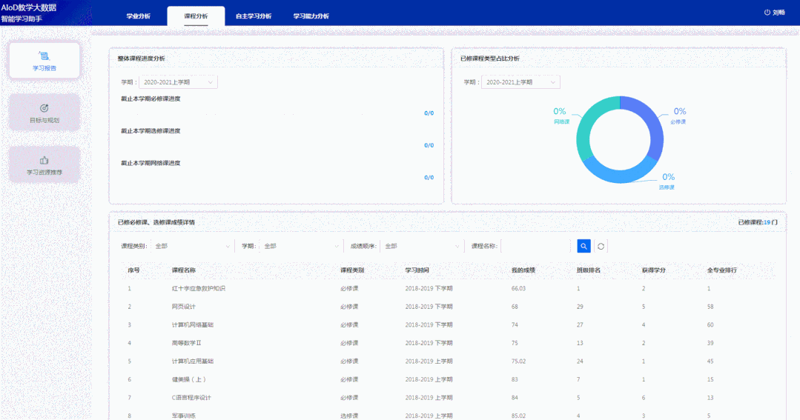The image size is (800, 420).
Task: Open 学期 dropdown in 已修课程类型占比分析
Action: [x=520, y=82]
